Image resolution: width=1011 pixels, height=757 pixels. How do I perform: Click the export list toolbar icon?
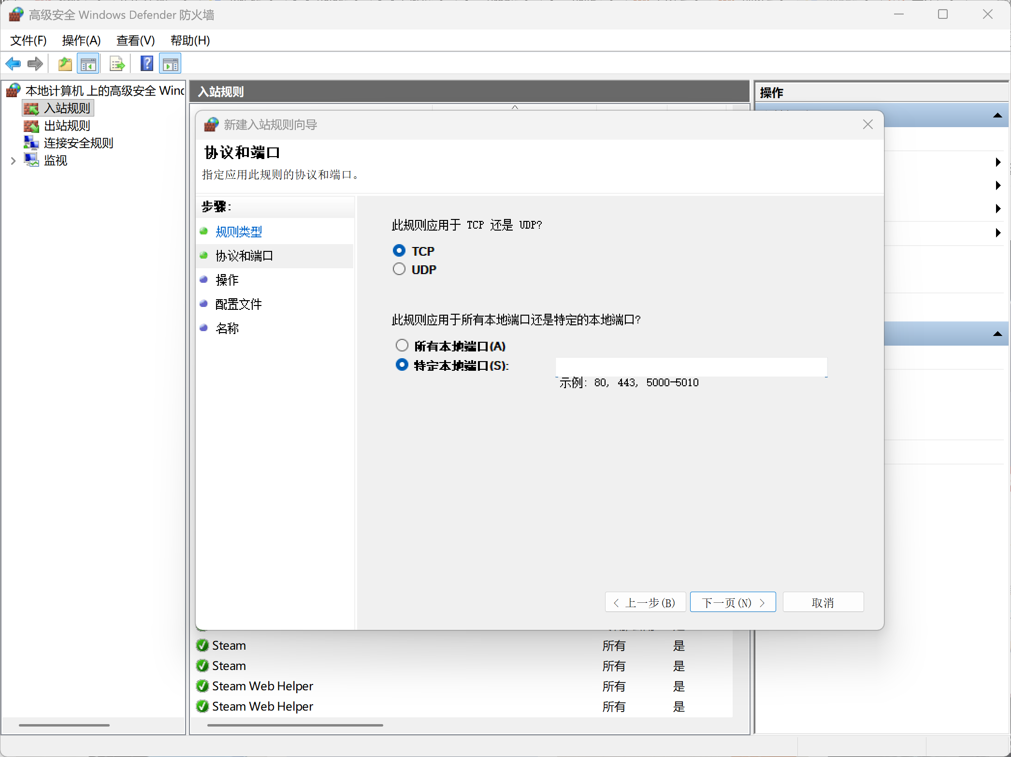pos(117,63)
